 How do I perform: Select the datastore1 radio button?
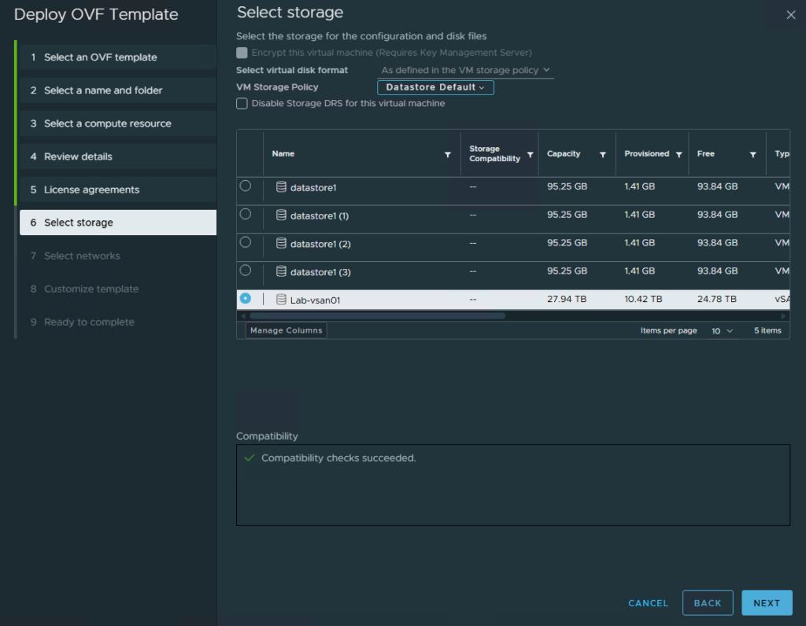pyautogui.click(x=246, y=186)
